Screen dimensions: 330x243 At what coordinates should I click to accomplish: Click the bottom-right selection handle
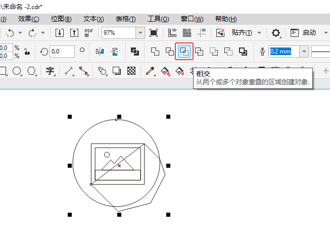tap(168, 215)
